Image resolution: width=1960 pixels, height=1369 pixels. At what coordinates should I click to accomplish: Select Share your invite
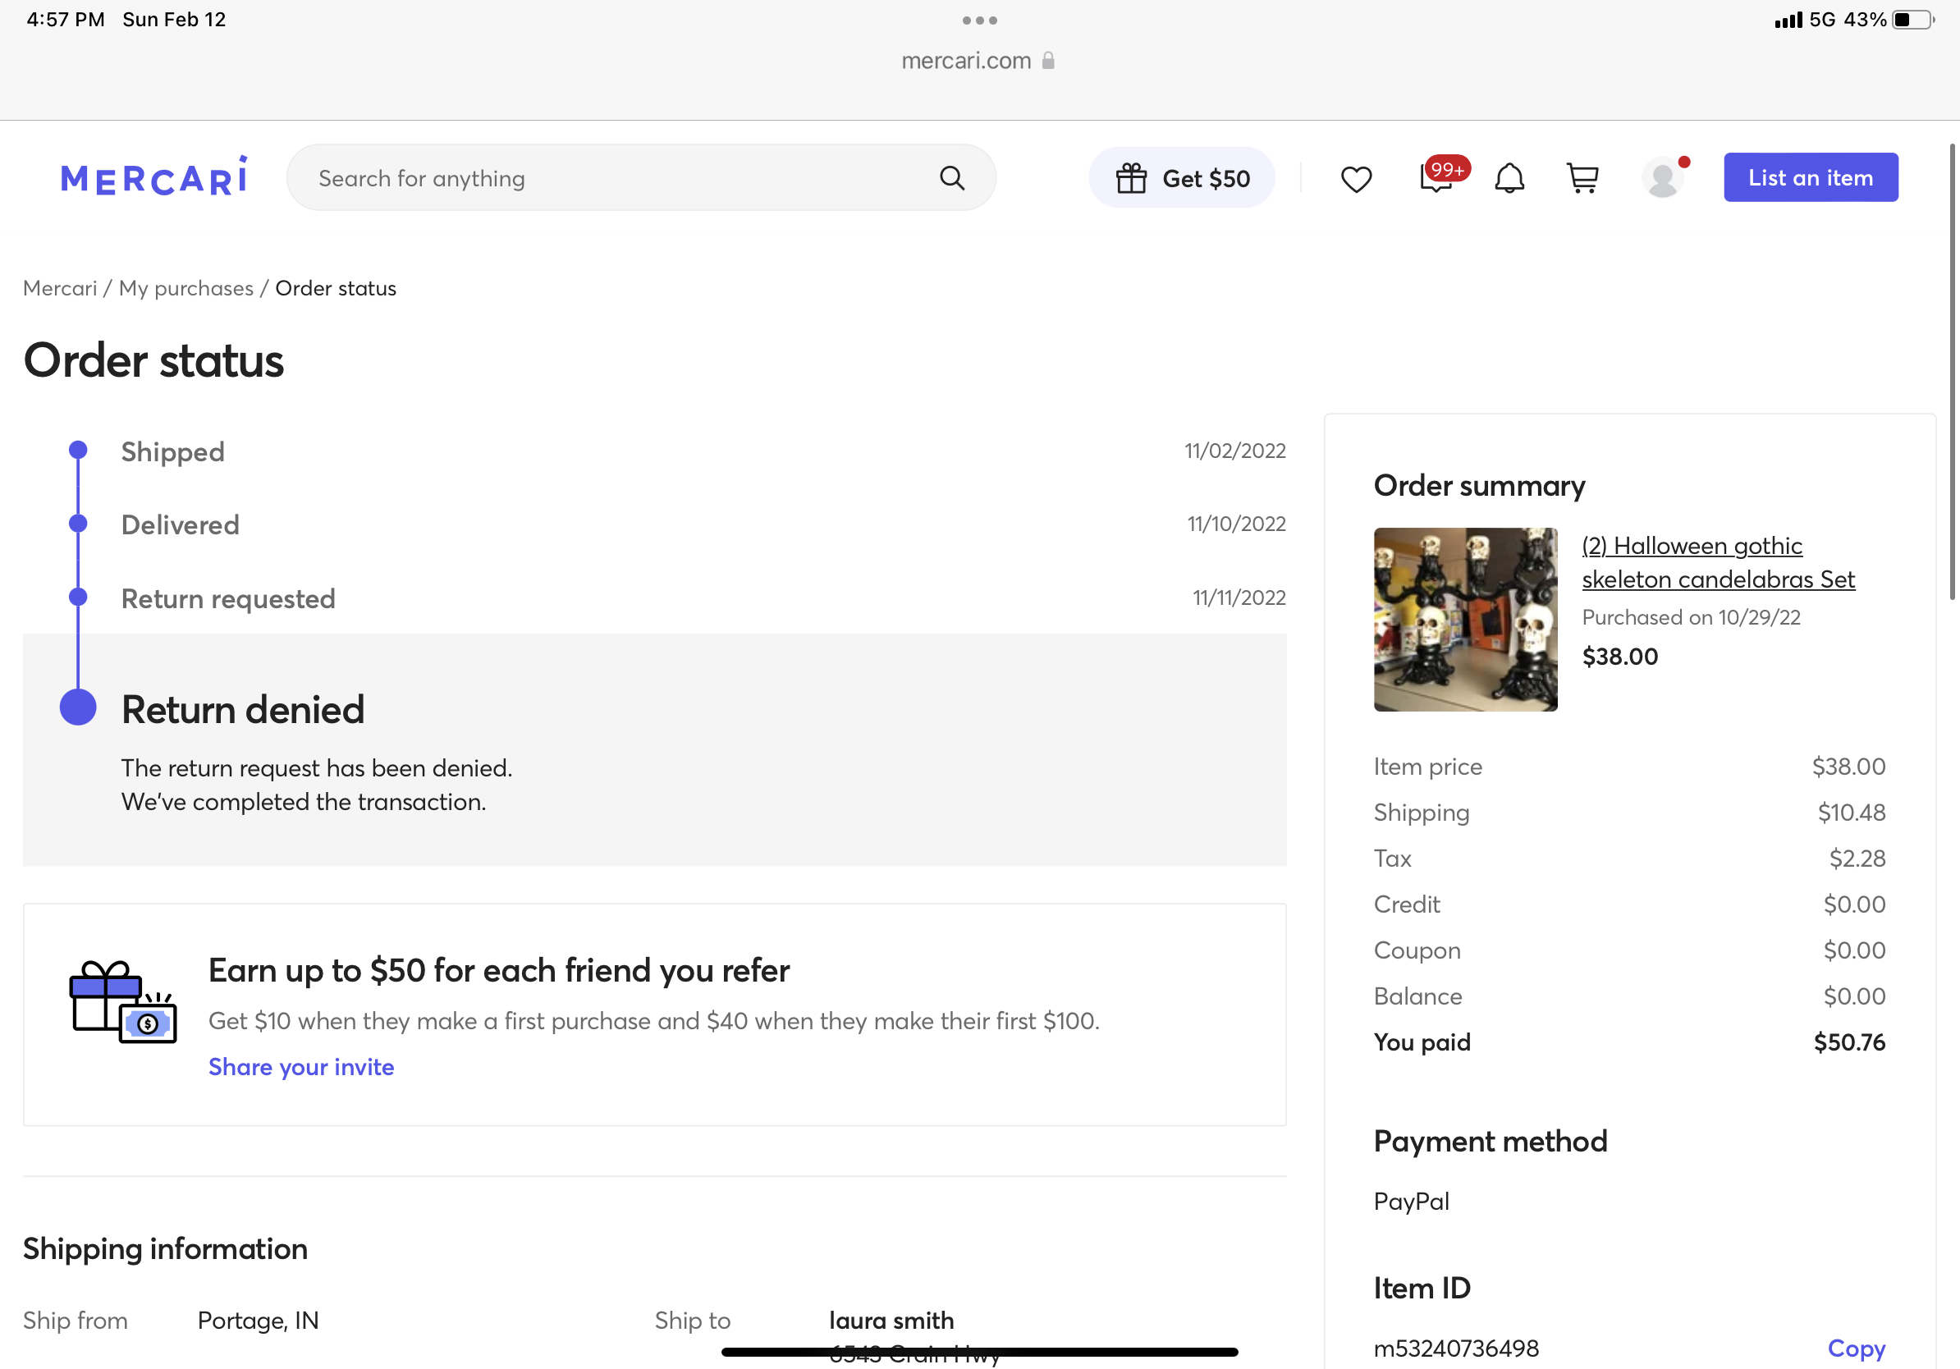tap(300, 1067)
